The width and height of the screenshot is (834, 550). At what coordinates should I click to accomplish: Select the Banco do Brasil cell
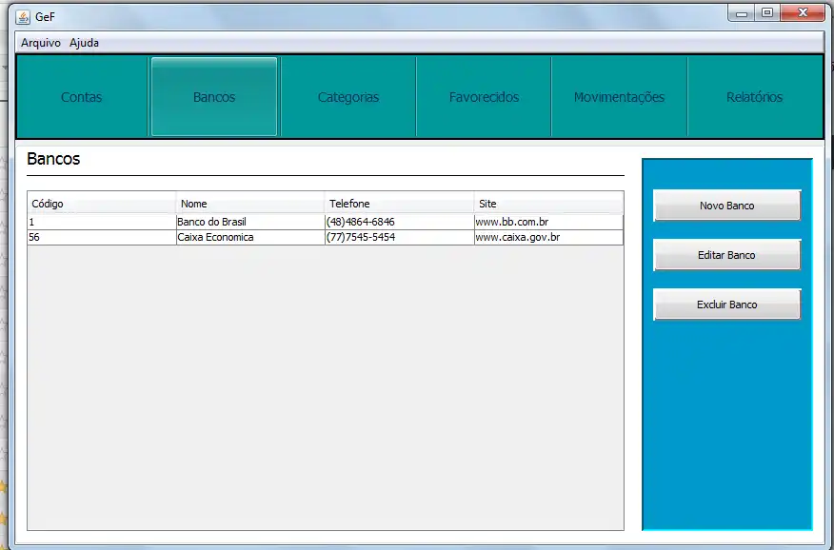[x=250, y=222]
